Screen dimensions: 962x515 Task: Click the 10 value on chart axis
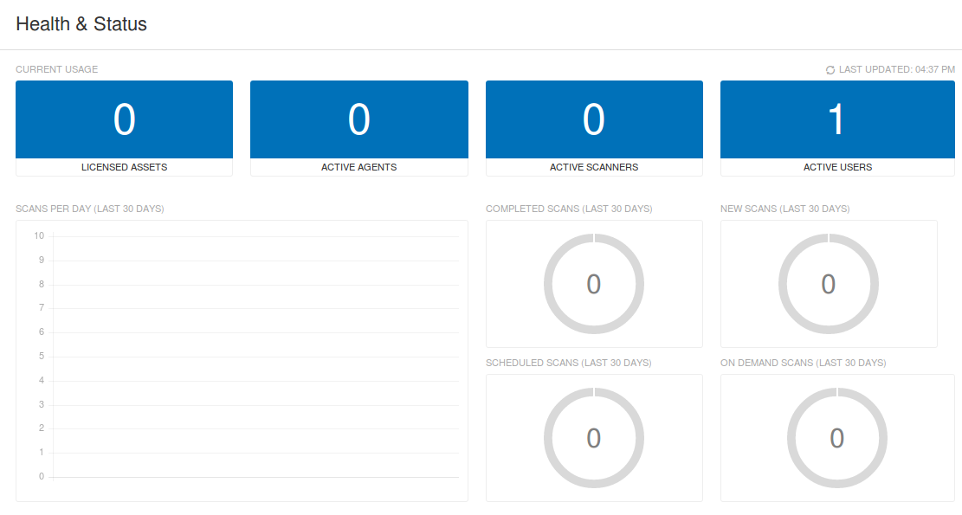point(39,235)
